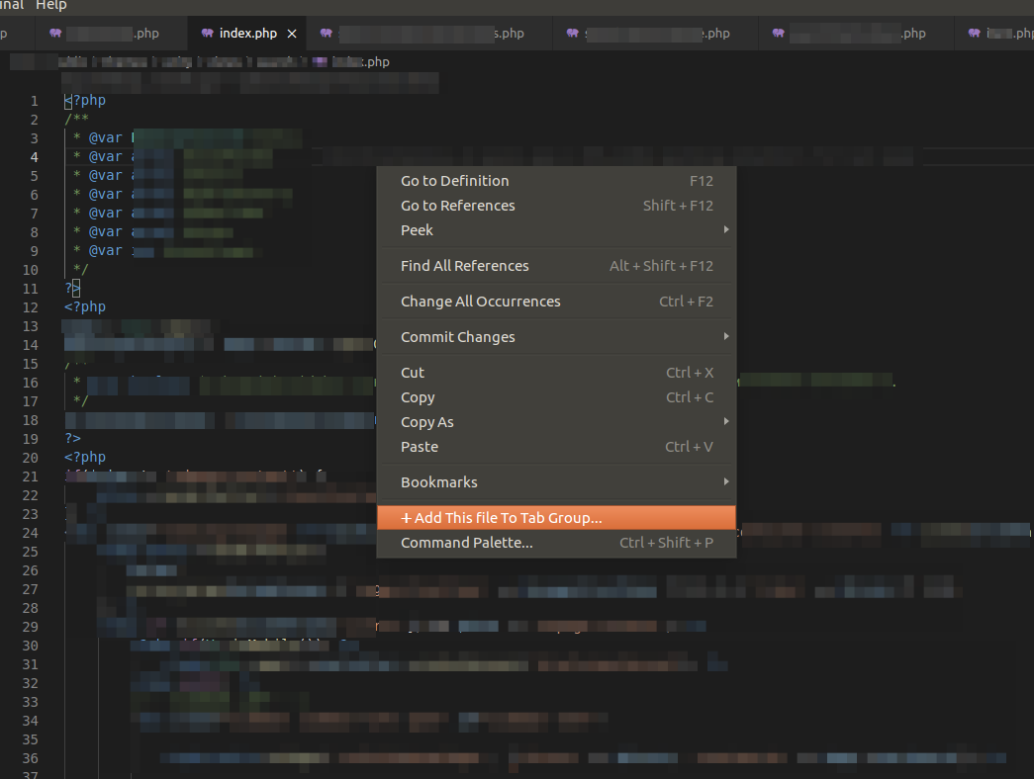
Task: Close the index.php tab
Action: [x=292, y=34]
